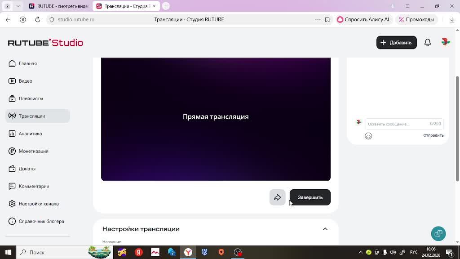Screen dimensions: 460x259
Task: Click Отправить to send message
Action: pos(433,135)
